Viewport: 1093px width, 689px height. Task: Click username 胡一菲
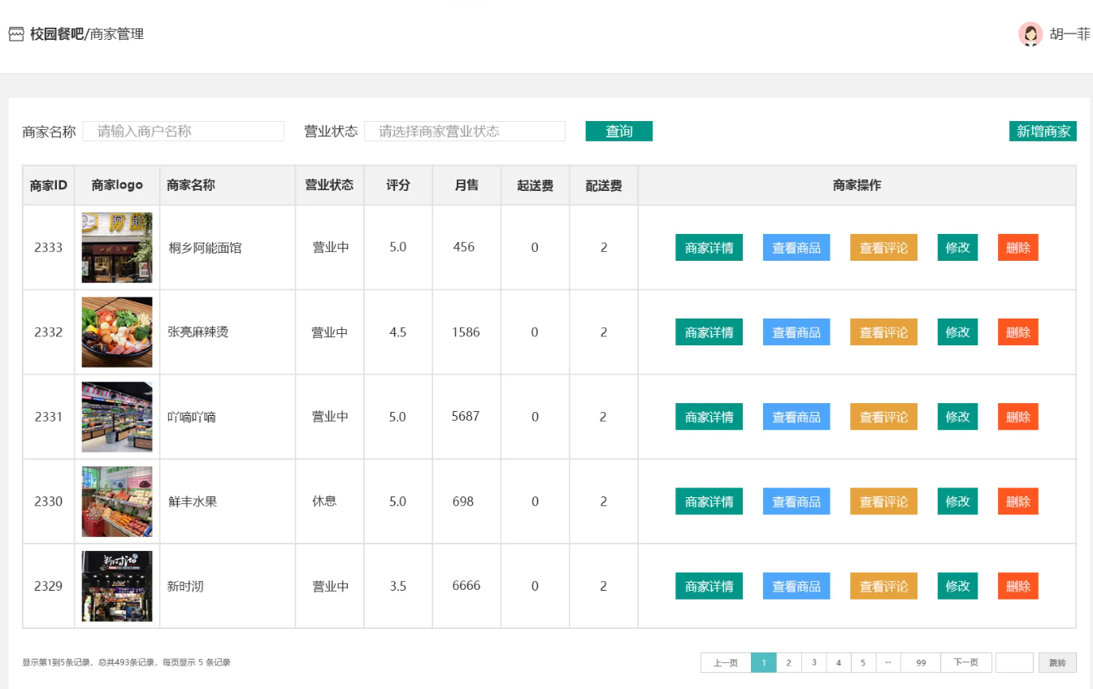pyautogui.click(x=1069, y=34)
